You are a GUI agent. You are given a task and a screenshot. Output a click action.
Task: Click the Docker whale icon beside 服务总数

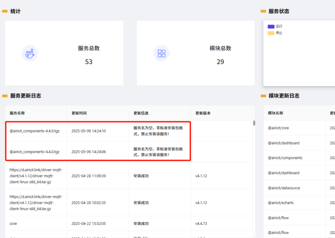[30, 53]
